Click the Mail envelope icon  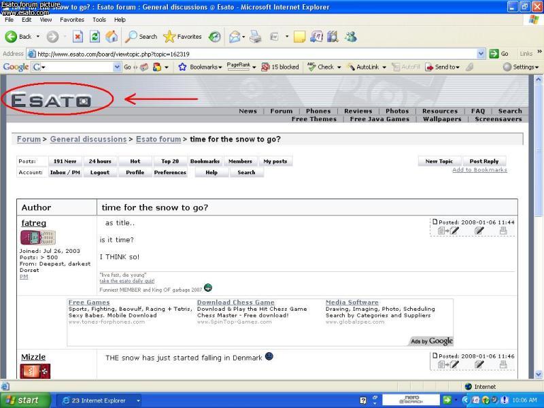235,37
